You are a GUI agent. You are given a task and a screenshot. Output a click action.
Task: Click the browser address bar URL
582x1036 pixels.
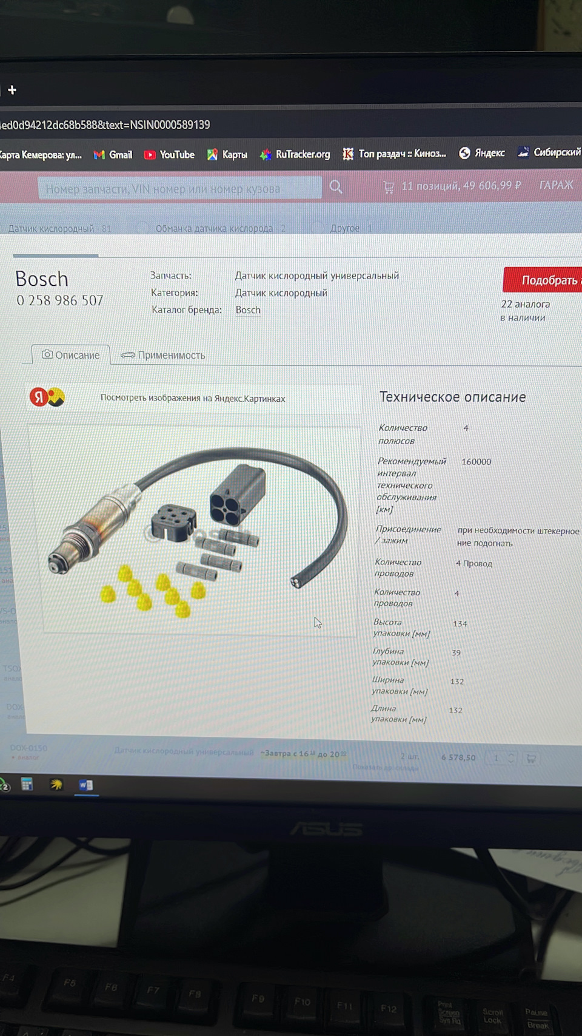coord(105,124)
